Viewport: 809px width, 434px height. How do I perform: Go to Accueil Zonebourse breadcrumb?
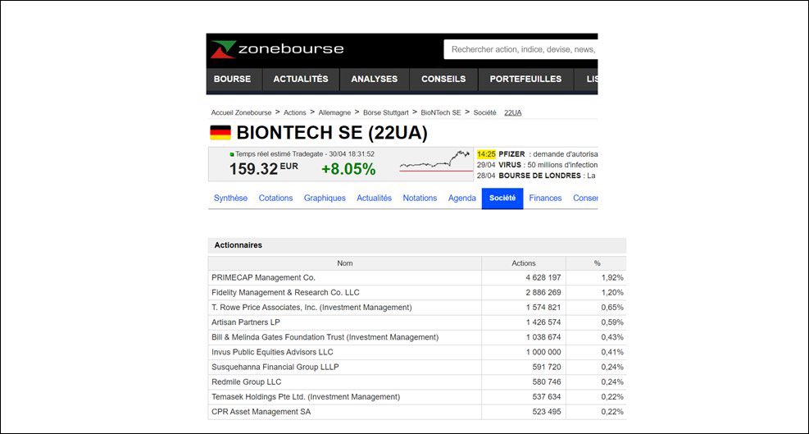[x=241, y=112]
